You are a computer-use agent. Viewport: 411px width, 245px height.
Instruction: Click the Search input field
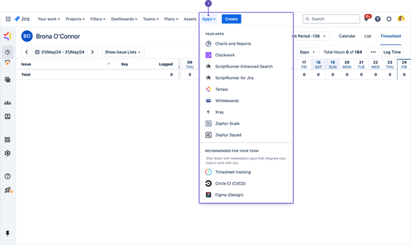click(x=331, y=19)
